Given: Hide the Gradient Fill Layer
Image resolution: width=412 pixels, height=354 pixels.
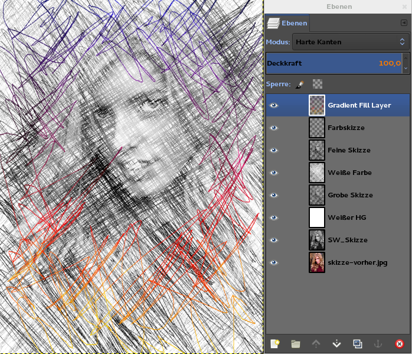Looking at the screenshot, I should click(x=273, y=105).
